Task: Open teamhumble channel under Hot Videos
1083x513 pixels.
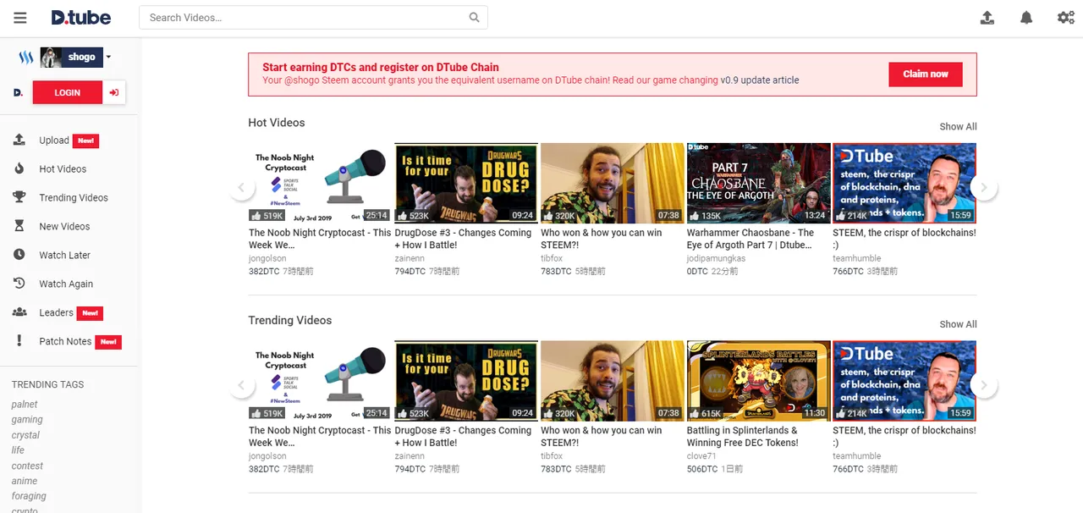Action: [x=857, y=258]
